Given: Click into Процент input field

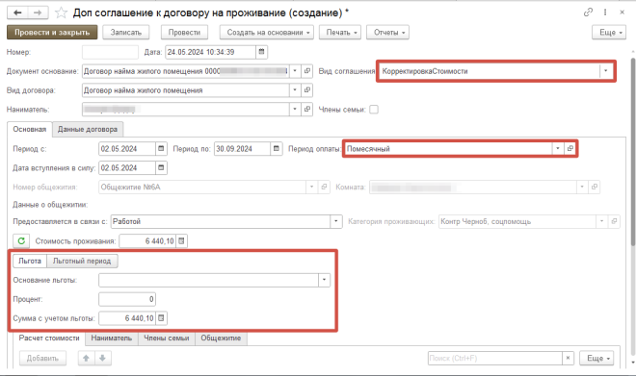Looking at the screenshot, I should pyautogui.click(x=127, y=299).
